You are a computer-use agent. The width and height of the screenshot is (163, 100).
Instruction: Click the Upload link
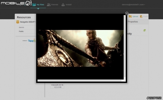pyautogui.click(x=135, y=16)
